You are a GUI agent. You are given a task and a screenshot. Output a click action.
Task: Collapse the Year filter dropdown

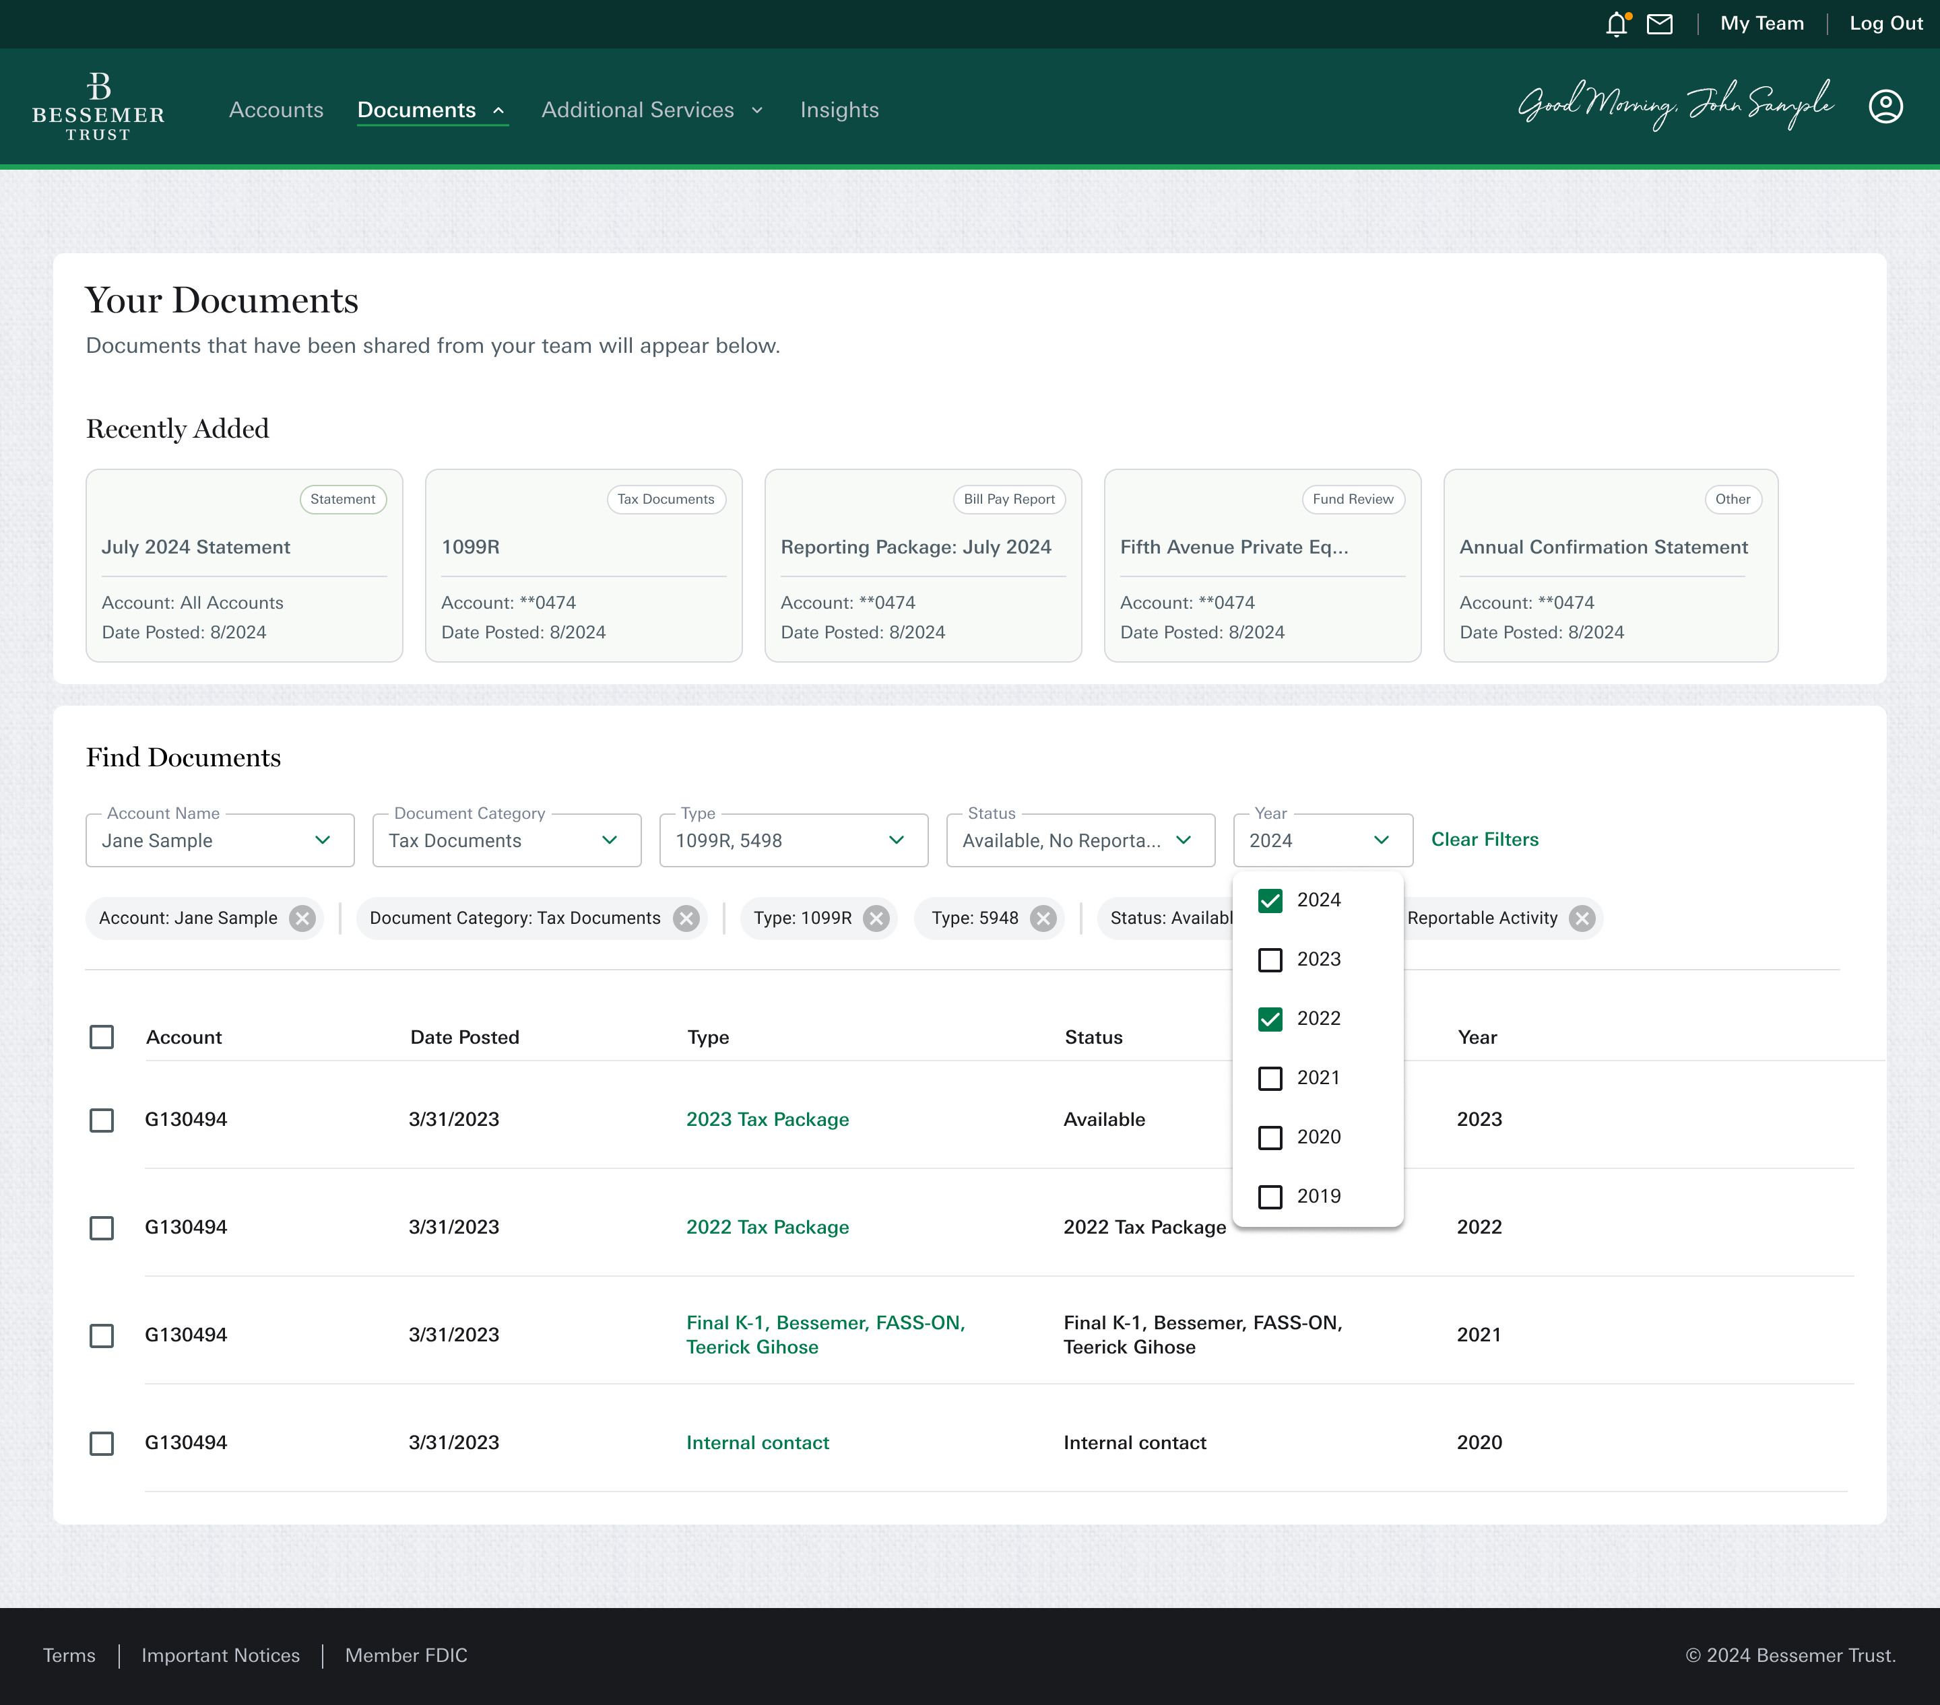[x=1323, y=840]
